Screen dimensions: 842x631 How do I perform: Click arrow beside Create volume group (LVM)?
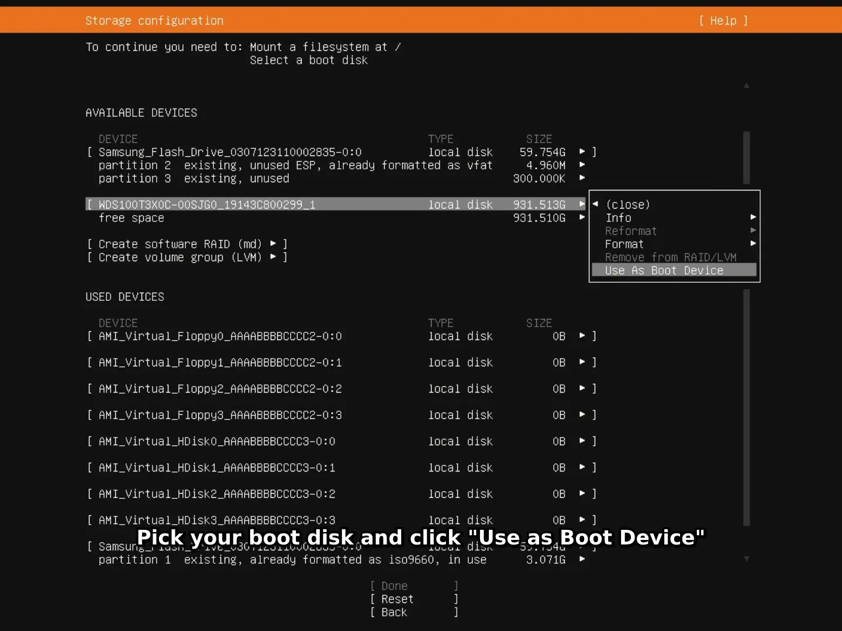coord(273,256)
